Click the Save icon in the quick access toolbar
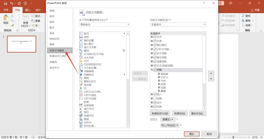Screen dimensions: 264x139 point(6,3)
